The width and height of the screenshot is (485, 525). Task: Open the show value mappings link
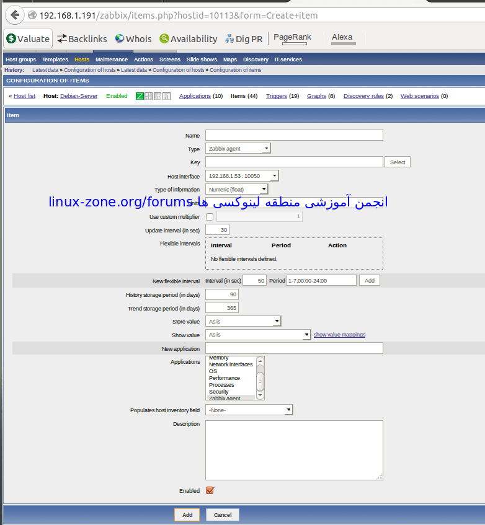[339, 335]
